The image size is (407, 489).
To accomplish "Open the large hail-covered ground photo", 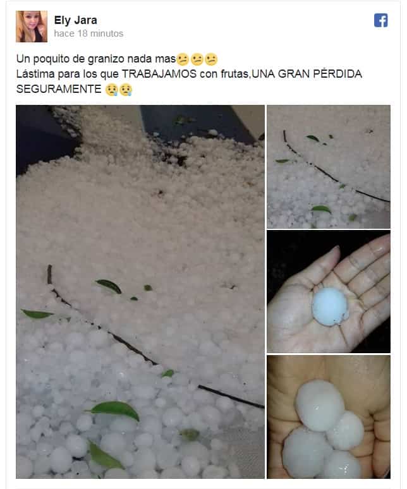I will pyautogui.click(x=140, y=292).
